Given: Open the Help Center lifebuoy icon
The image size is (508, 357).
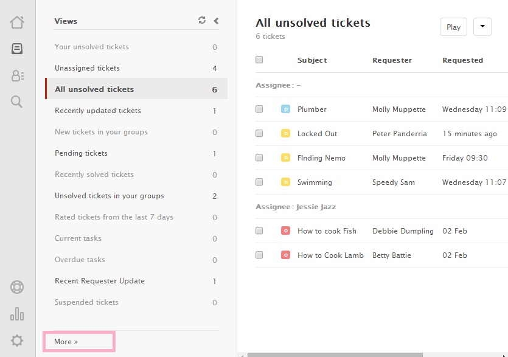Looking at the screenshot, I should [x=17, y=287].
